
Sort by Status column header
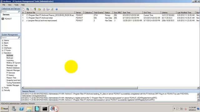108,12
